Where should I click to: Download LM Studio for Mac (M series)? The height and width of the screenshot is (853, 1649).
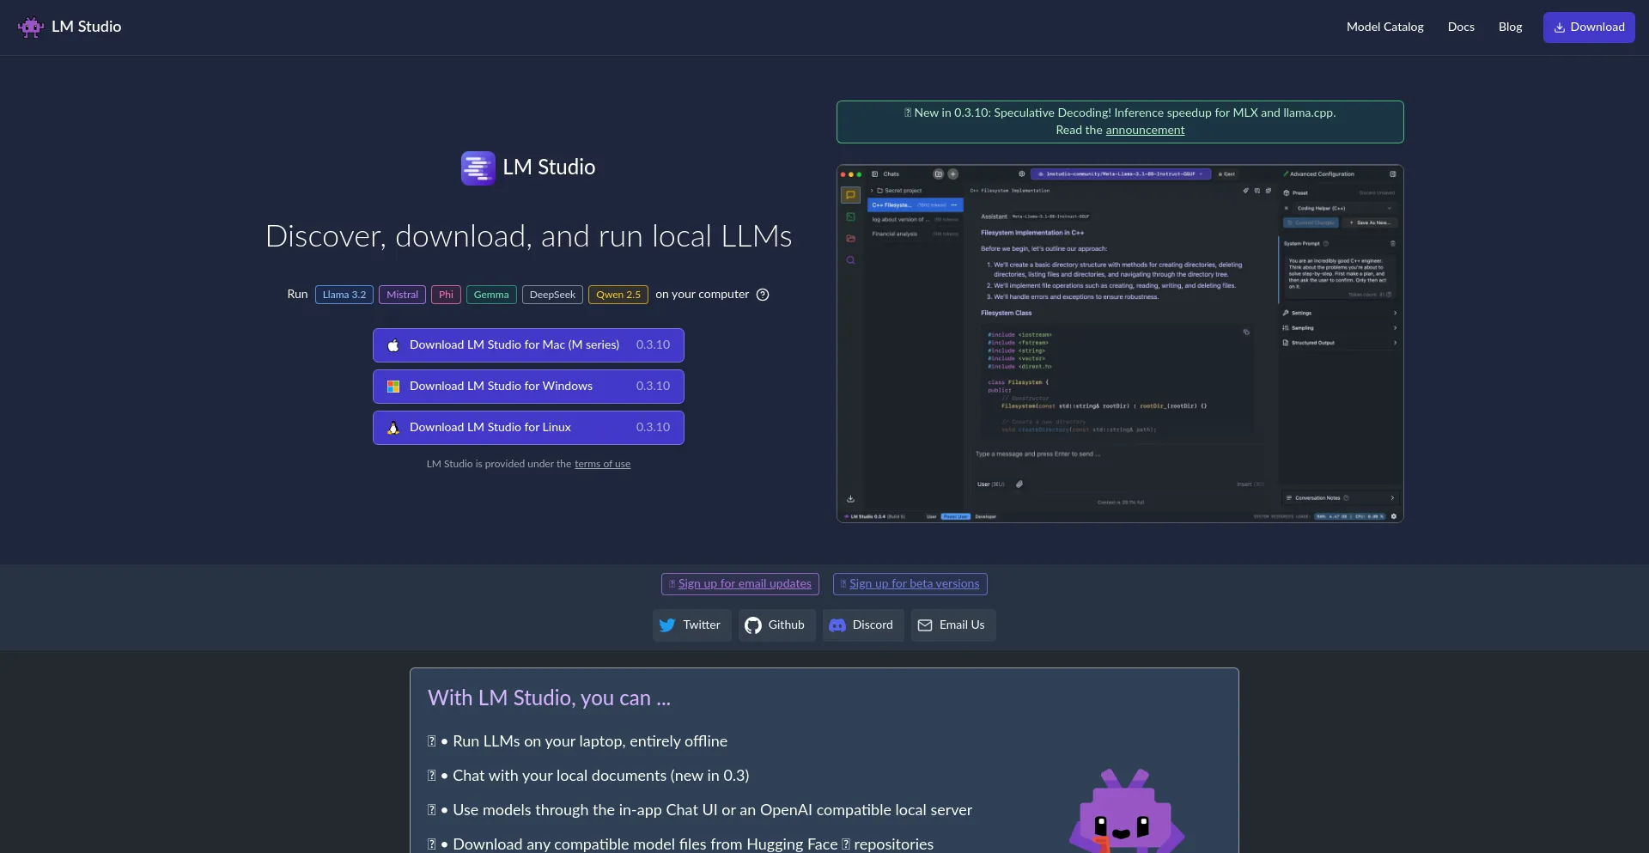click(x=528, y=345)
